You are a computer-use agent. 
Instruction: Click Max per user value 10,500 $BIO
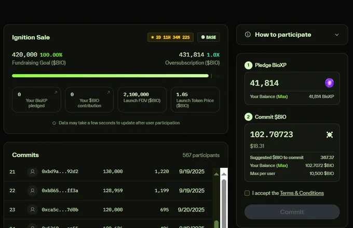click(321, 174)
